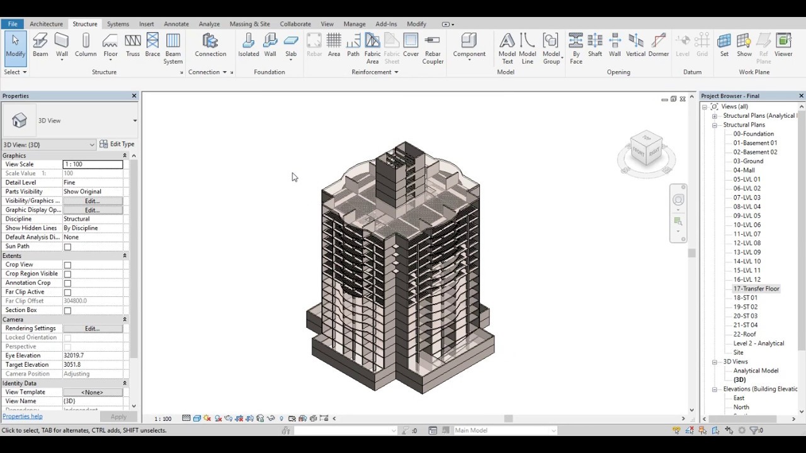Viewport: 806px width, 453px height.
Task: Collapse the Structural Plans tree node
Action: pos(715,125)
